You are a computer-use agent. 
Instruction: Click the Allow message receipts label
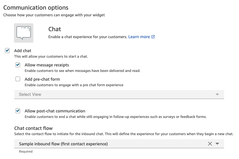tap(47, 65)
